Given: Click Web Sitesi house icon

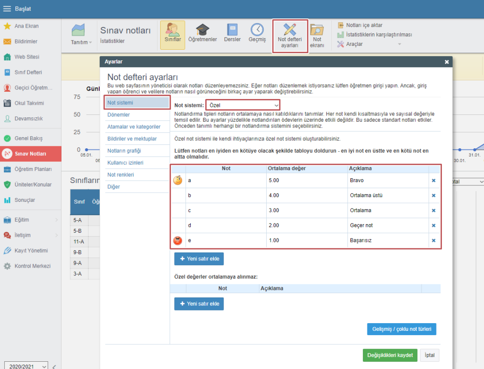Looking at the screenshot, I should [7, 57].
